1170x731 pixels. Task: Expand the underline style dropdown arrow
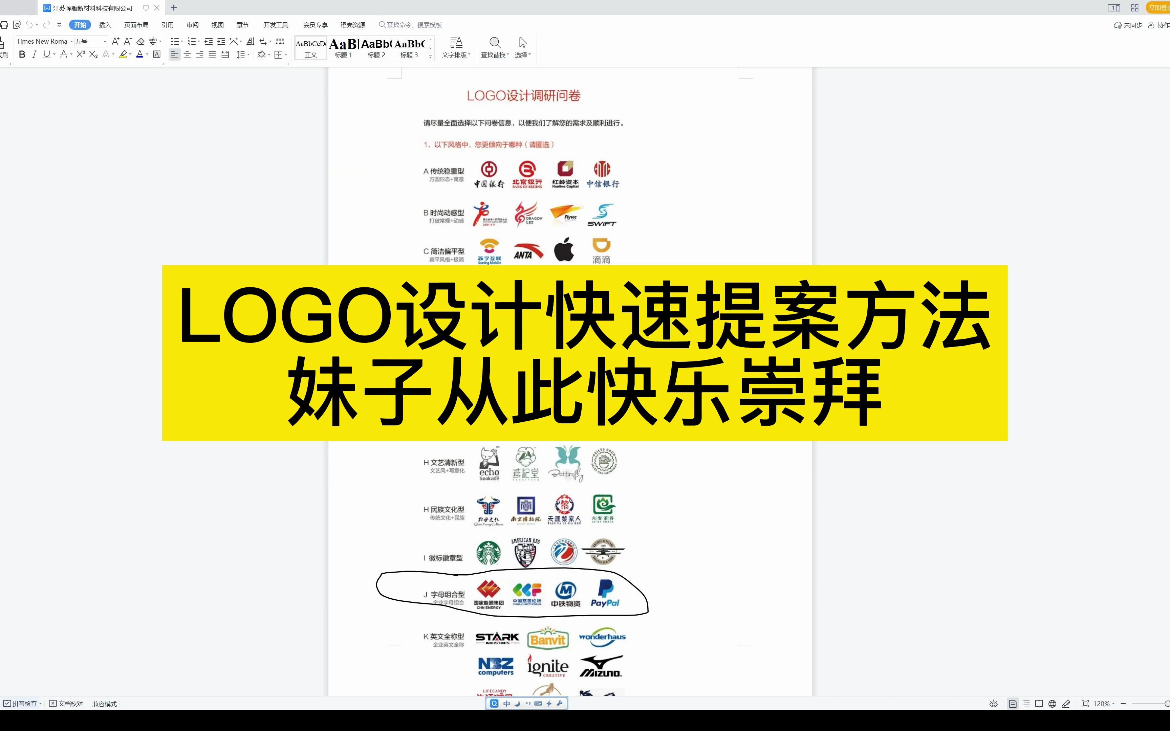54,54
